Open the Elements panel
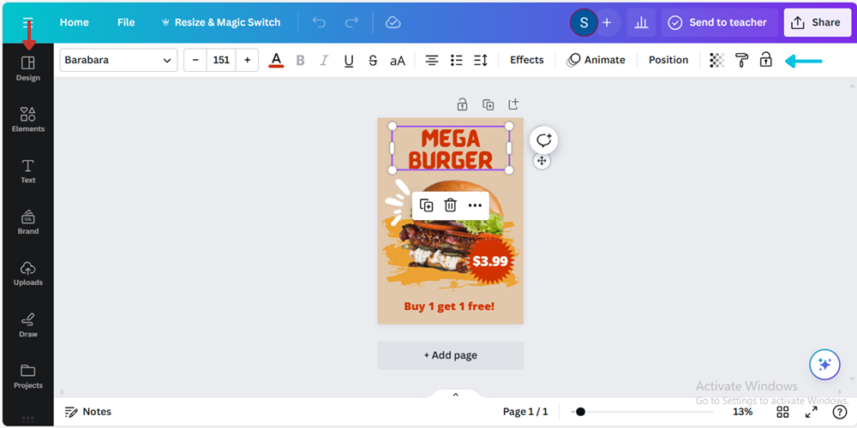 (x=28, y=120)
